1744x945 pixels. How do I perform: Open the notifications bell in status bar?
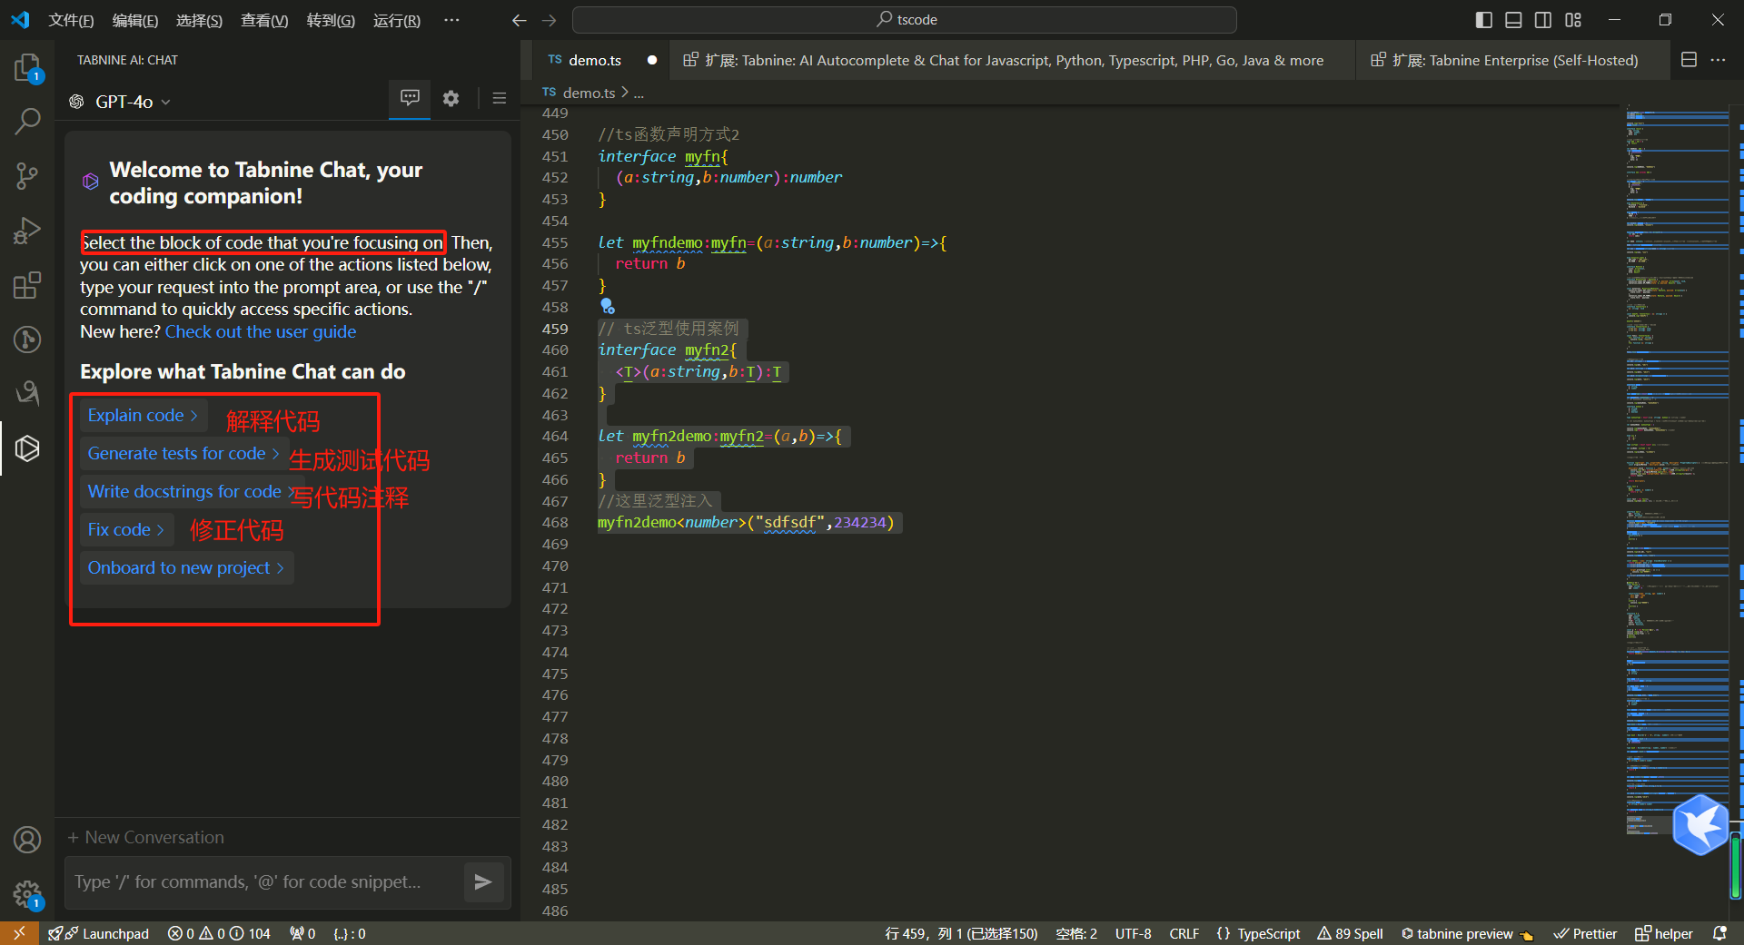coord(1719,933)
